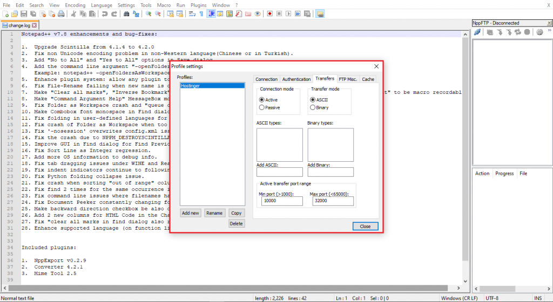The image size is (553, 302).
Task: Click the Play macro toolbar icon
Action: 288,13
